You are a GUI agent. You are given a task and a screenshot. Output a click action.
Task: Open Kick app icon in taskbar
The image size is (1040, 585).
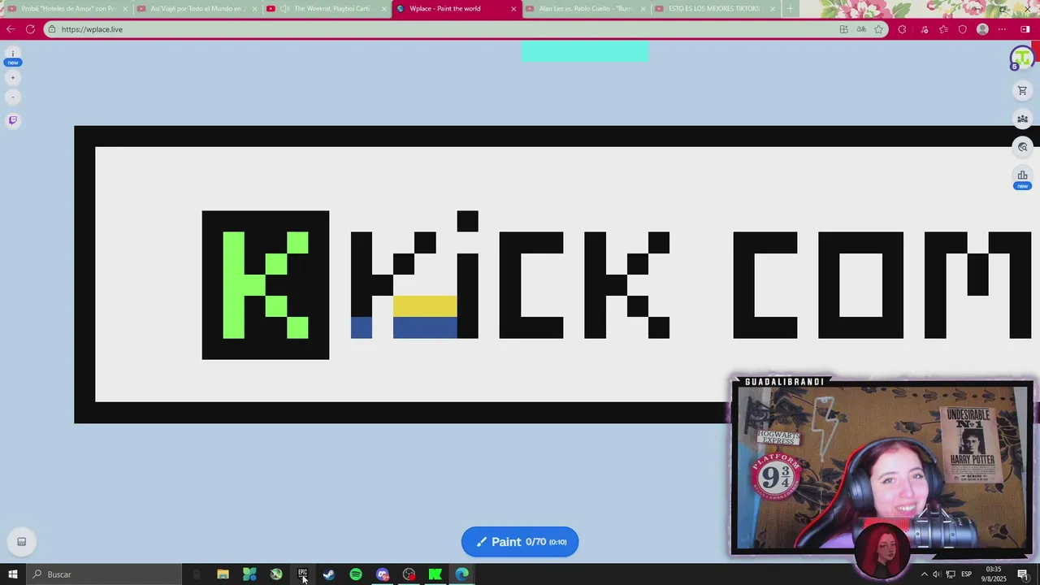[x=435, y=574]
